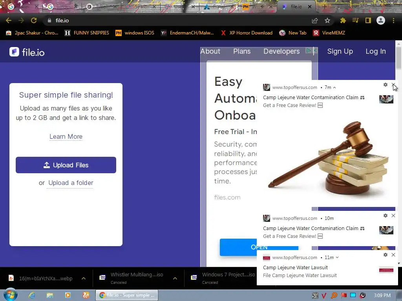This screenshot has width=402, height=301.
Task: Open the Chrome three-dot menu
Action: pyautogui.click(x=393, y=20)
